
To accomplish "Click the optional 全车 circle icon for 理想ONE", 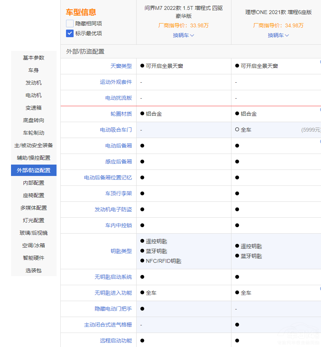I will pyautogui.click(x=237, y=130).
